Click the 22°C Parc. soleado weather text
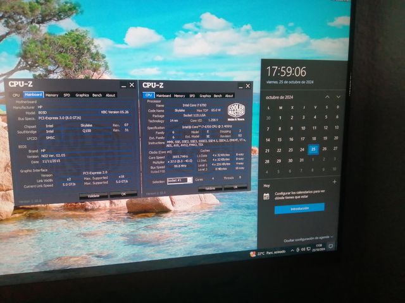405x303 pixels. (271, 252)
